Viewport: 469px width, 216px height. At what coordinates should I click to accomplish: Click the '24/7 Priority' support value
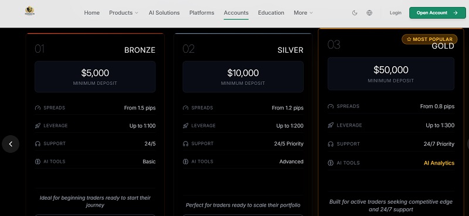(x=439, y=144)
